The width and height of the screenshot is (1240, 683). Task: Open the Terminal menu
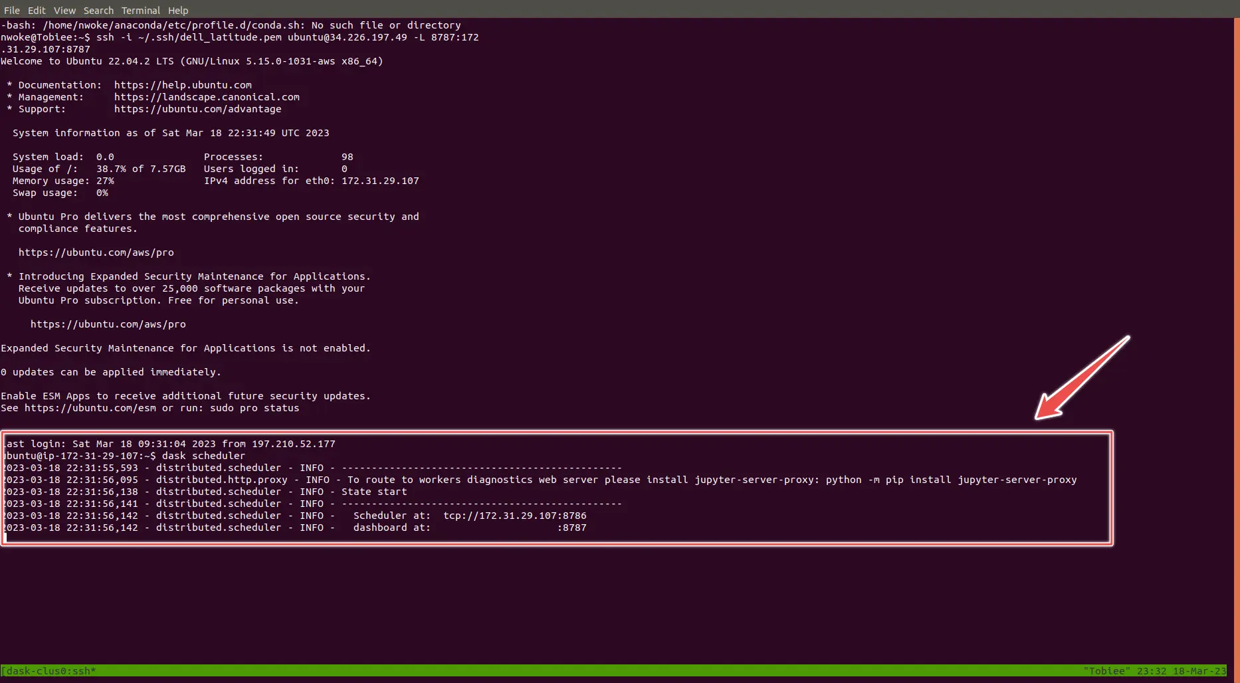pyautogui.click(x=141, y=11)
